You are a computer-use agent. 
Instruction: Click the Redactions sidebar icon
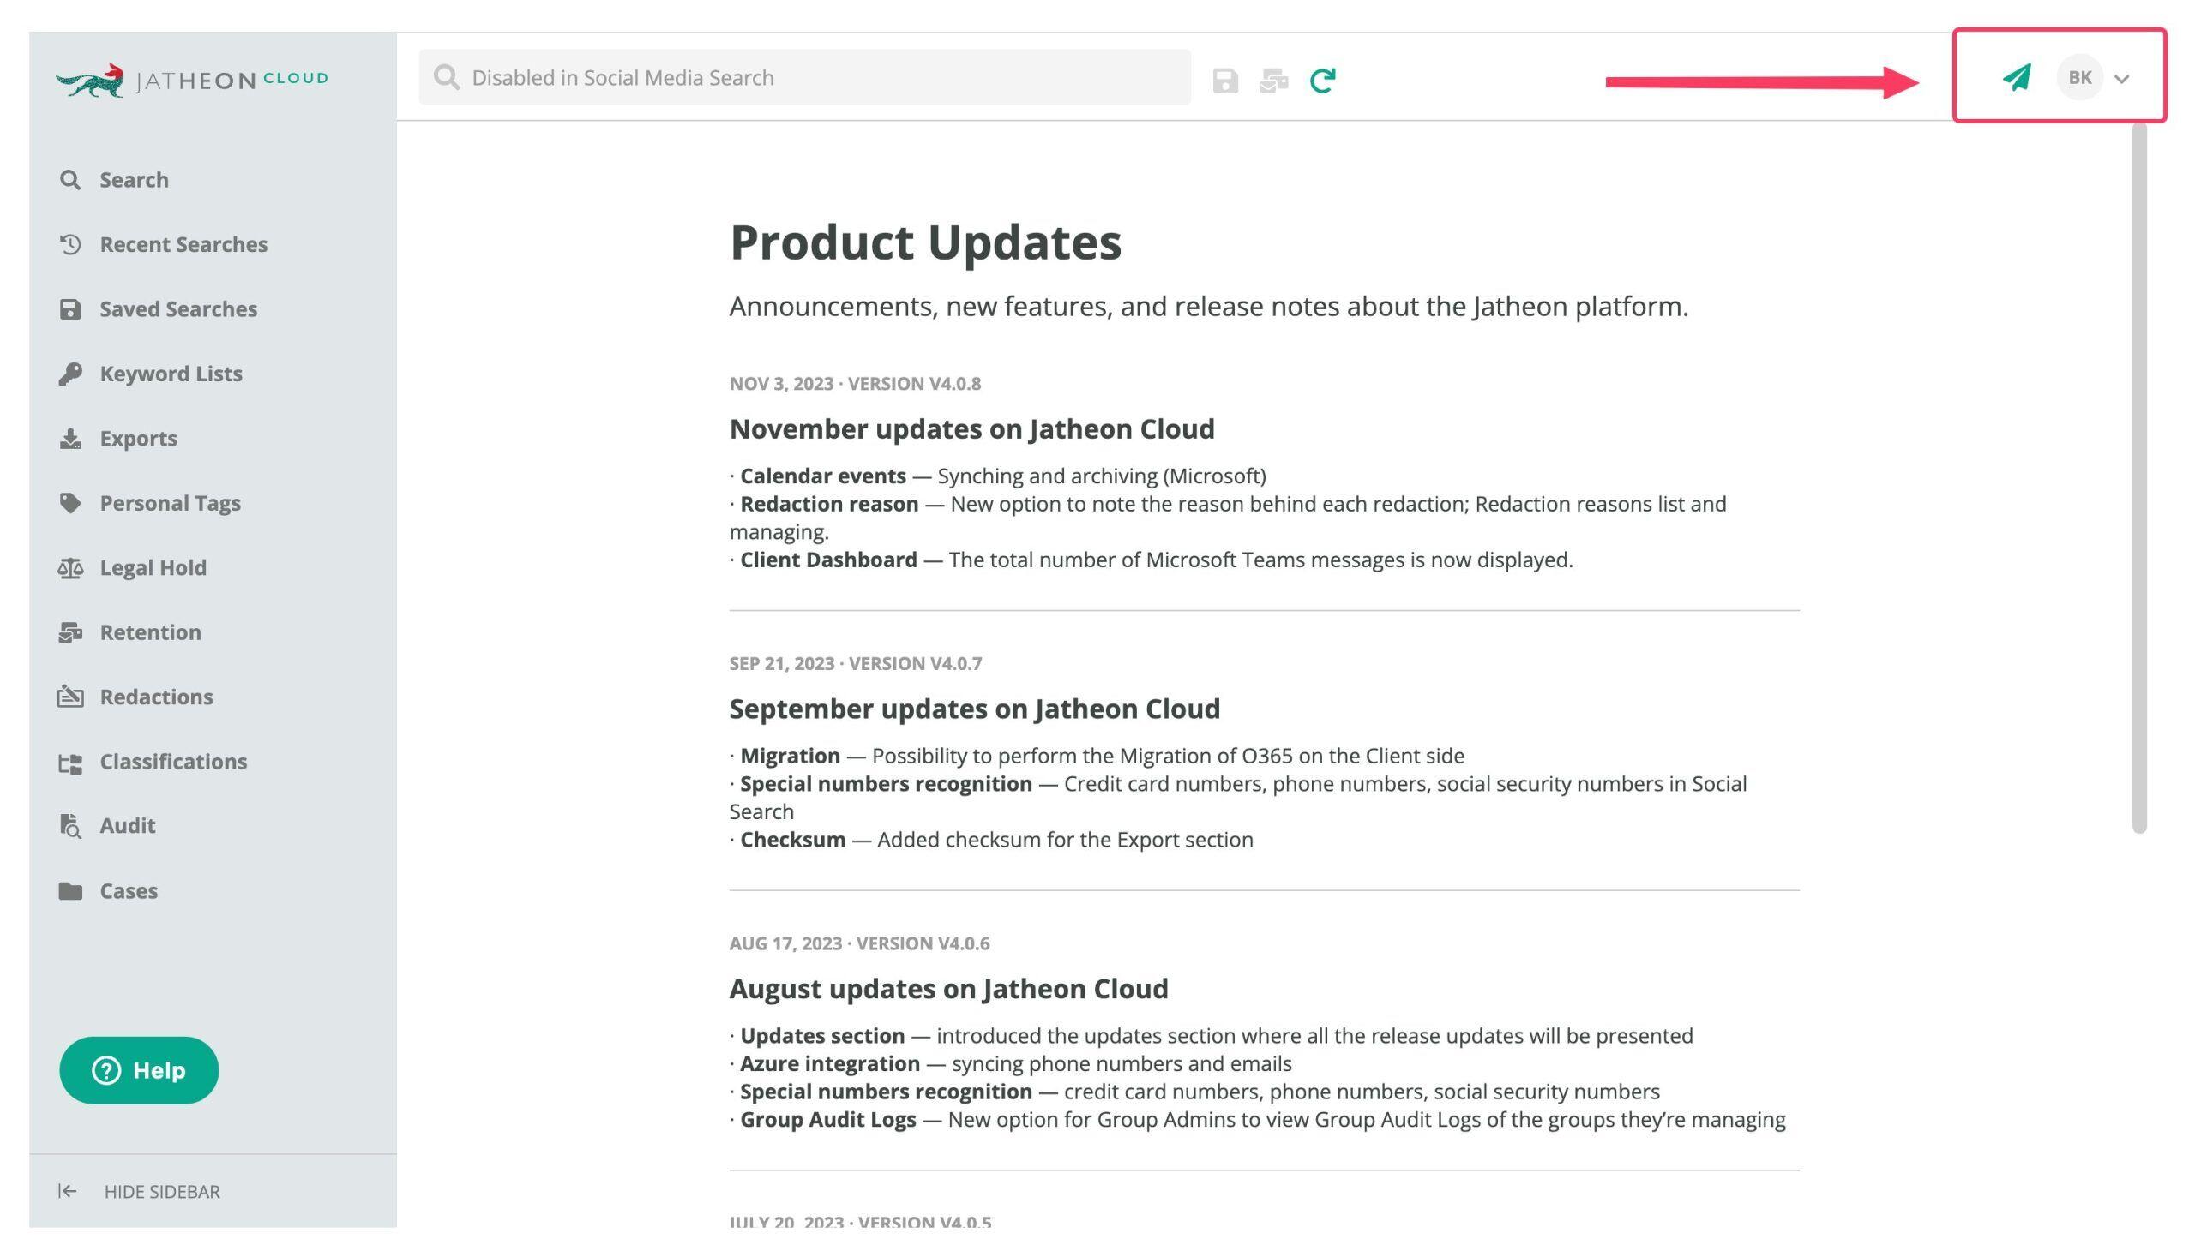coord(70,697)
